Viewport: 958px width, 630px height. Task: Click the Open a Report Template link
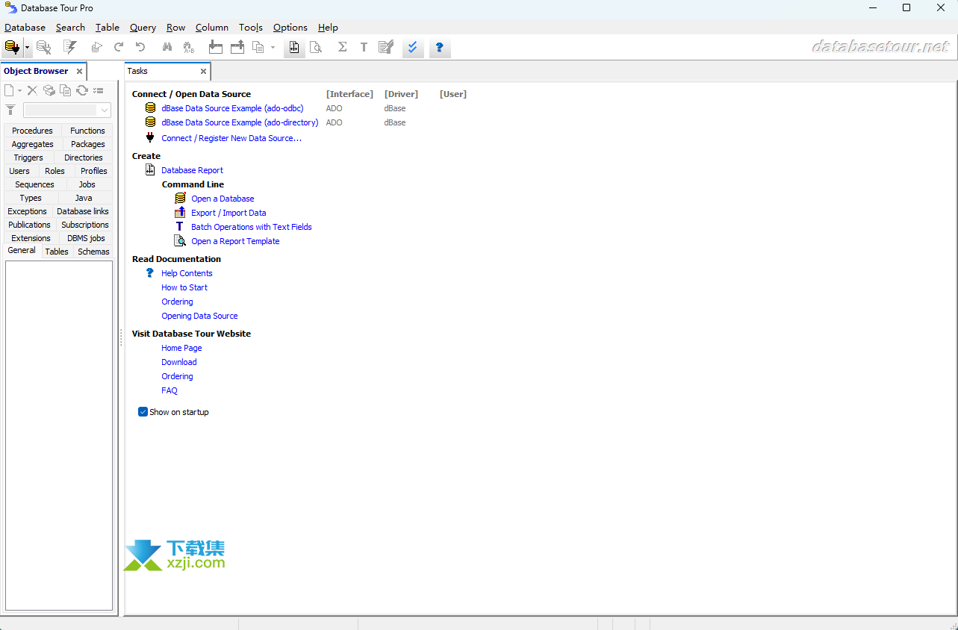pyautogui.click(x=235, y=241)
